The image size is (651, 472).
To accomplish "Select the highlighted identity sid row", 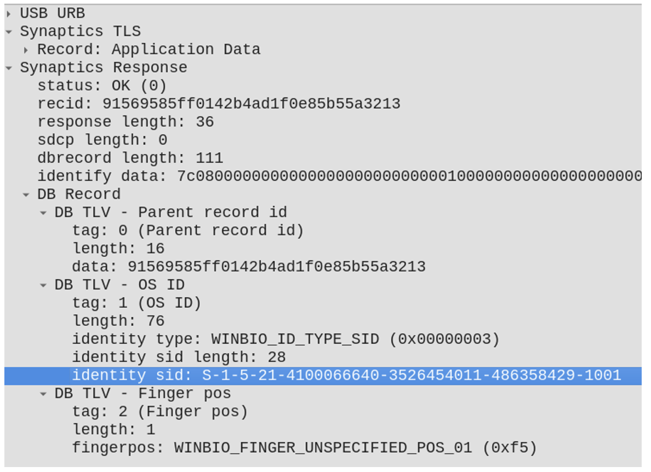I will pos(346,376).
